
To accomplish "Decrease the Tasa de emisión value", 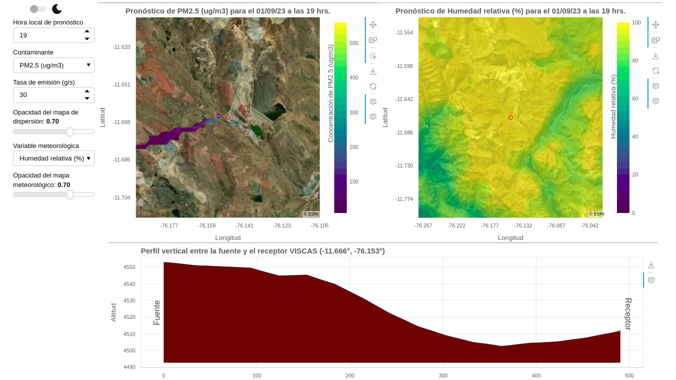I will 87,98.
